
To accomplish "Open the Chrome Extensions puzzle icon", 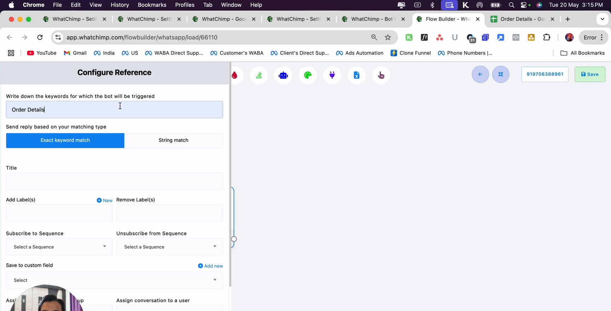I will coord(547,37).
